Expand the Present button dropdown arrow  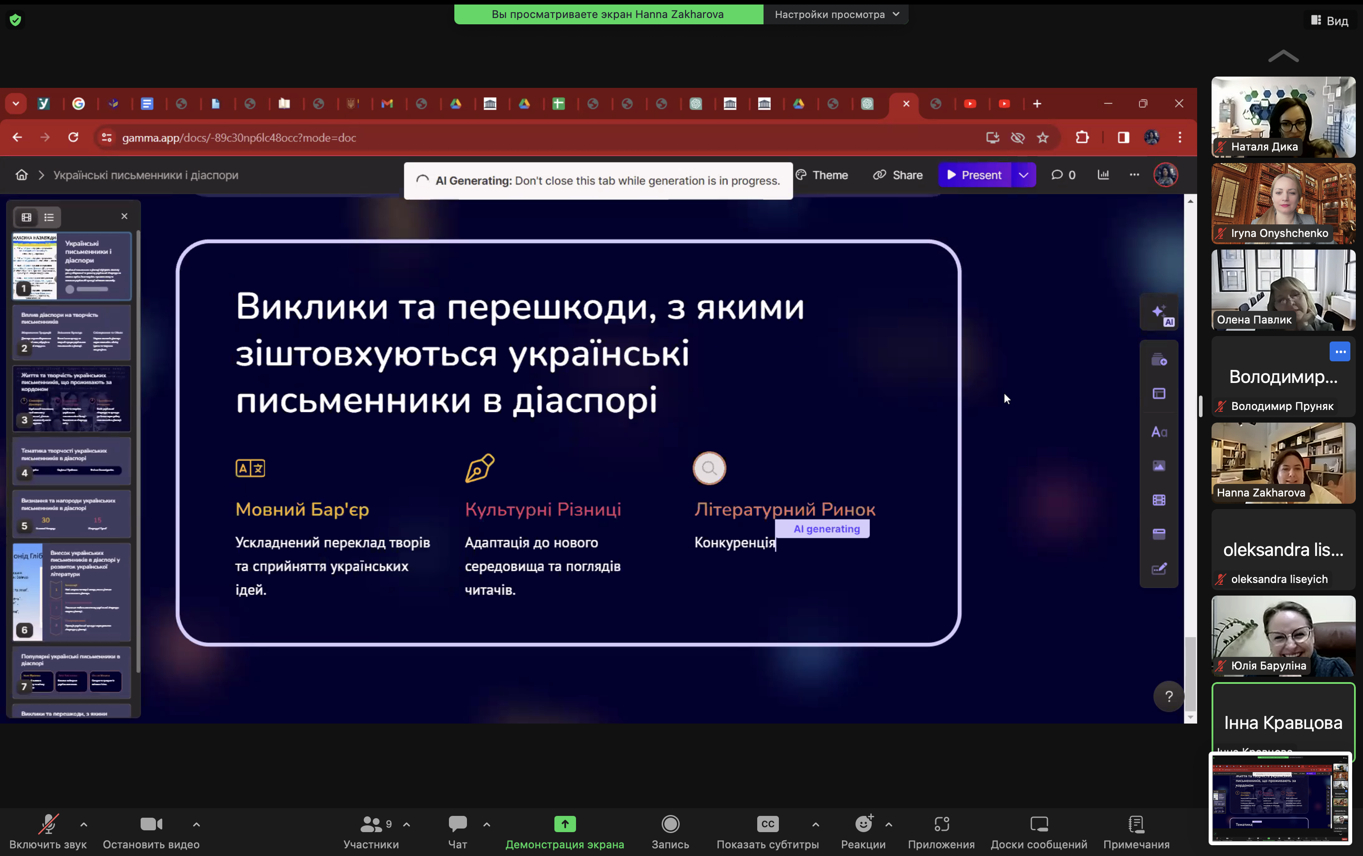point(1024,175)
